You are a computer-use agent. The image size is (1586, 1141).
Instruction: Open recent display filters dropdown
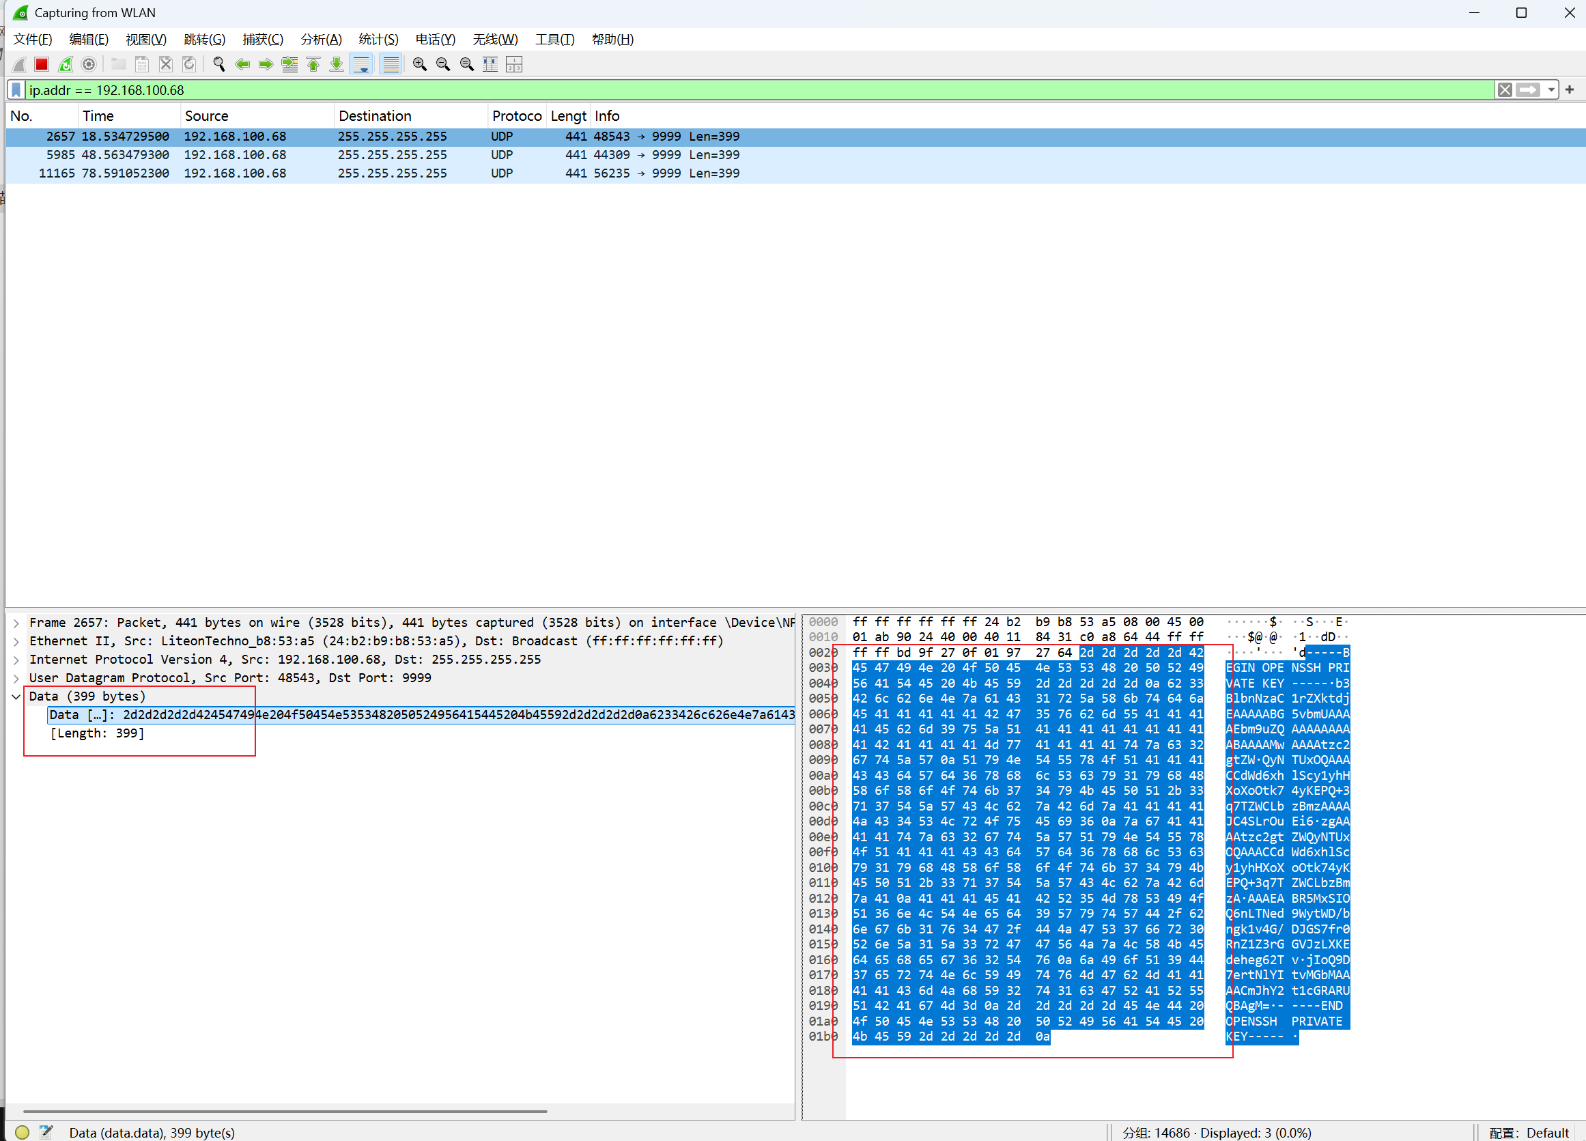click(1551, 90)
